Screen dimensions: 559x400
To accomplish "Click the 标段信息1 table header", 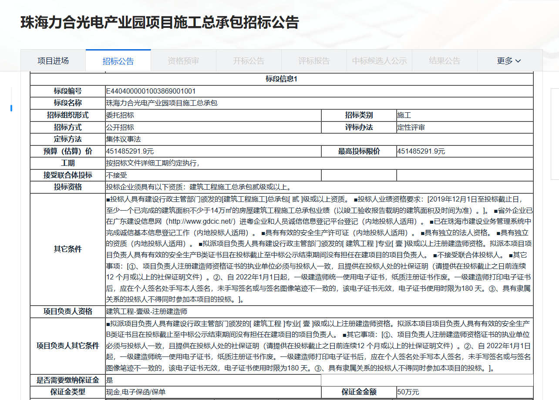I will tap(281, 79).
